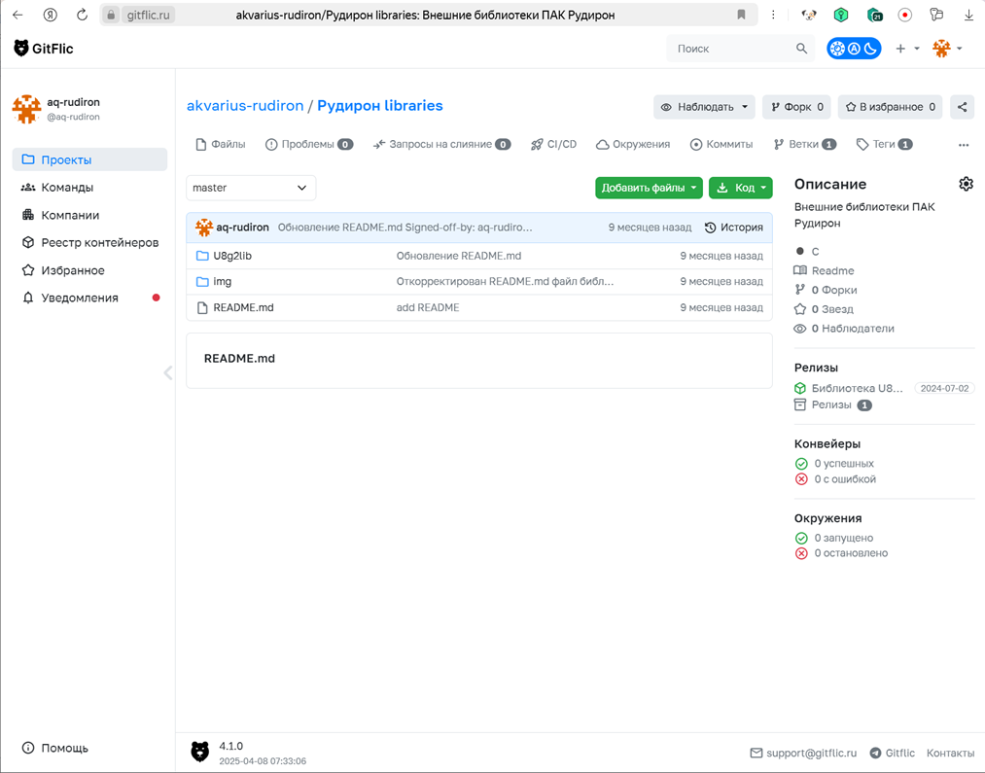Open Проекты in the sidebar
985x773 pixels.
(89, 159)
